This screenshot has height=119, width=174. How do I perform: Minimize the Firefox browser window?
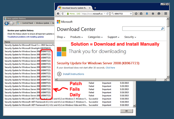[162, 4]
